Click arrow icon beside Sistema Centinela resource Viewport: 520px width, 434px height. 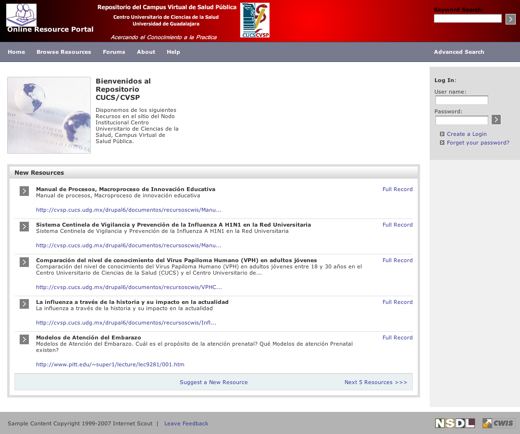click(x=25, y=227)
